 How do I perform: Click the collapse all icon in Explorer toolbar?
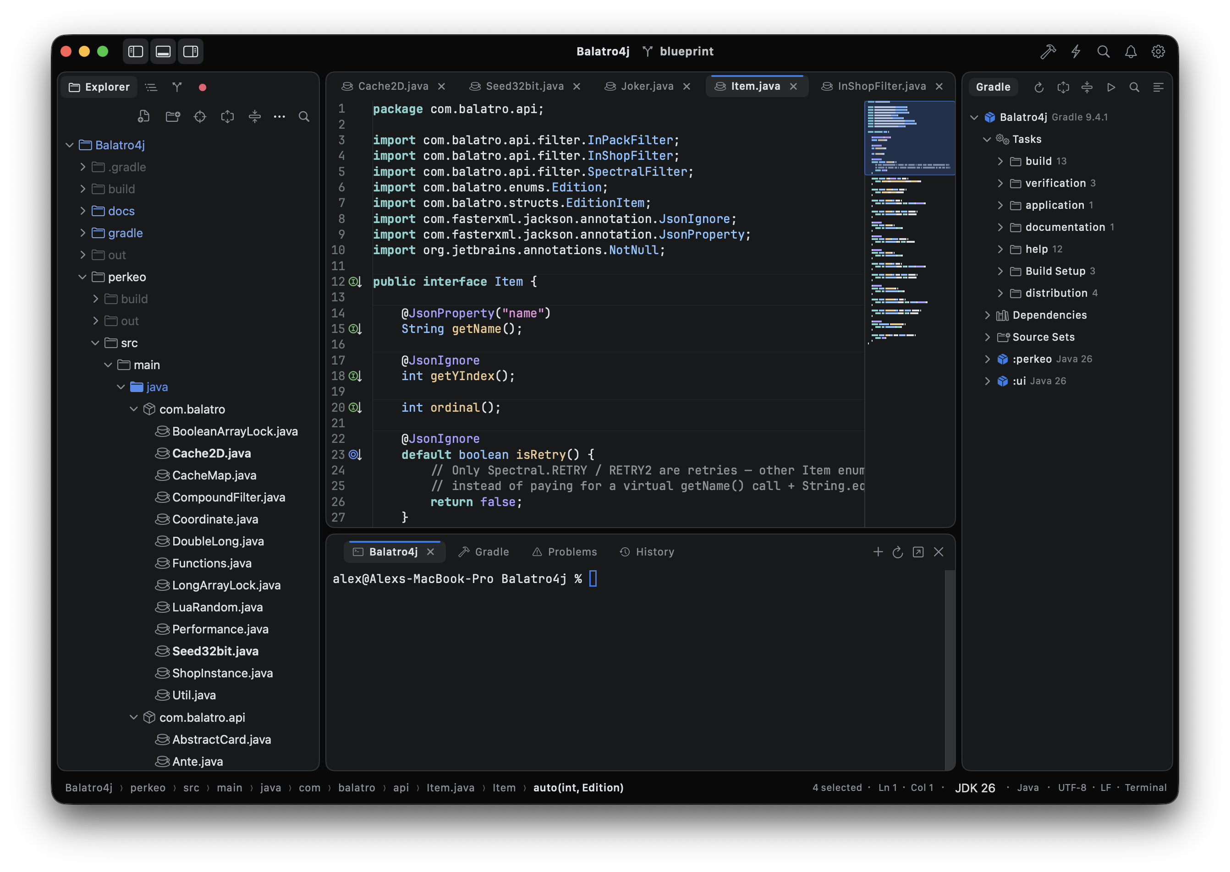click(x=255, y=116)
